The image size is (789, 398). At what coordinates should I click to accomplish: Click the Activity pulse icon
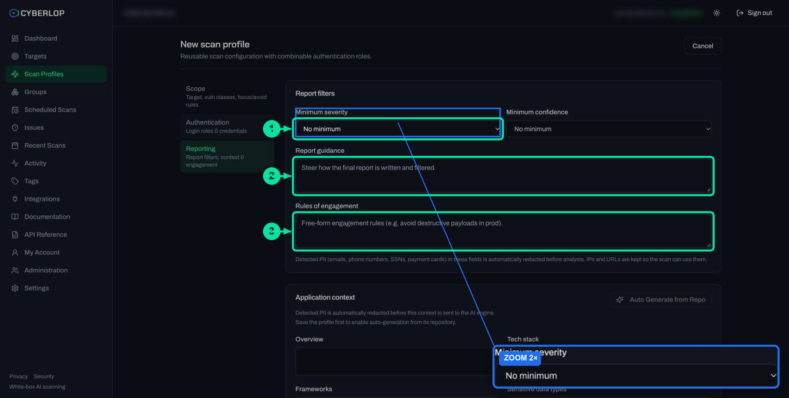point(15,163)
